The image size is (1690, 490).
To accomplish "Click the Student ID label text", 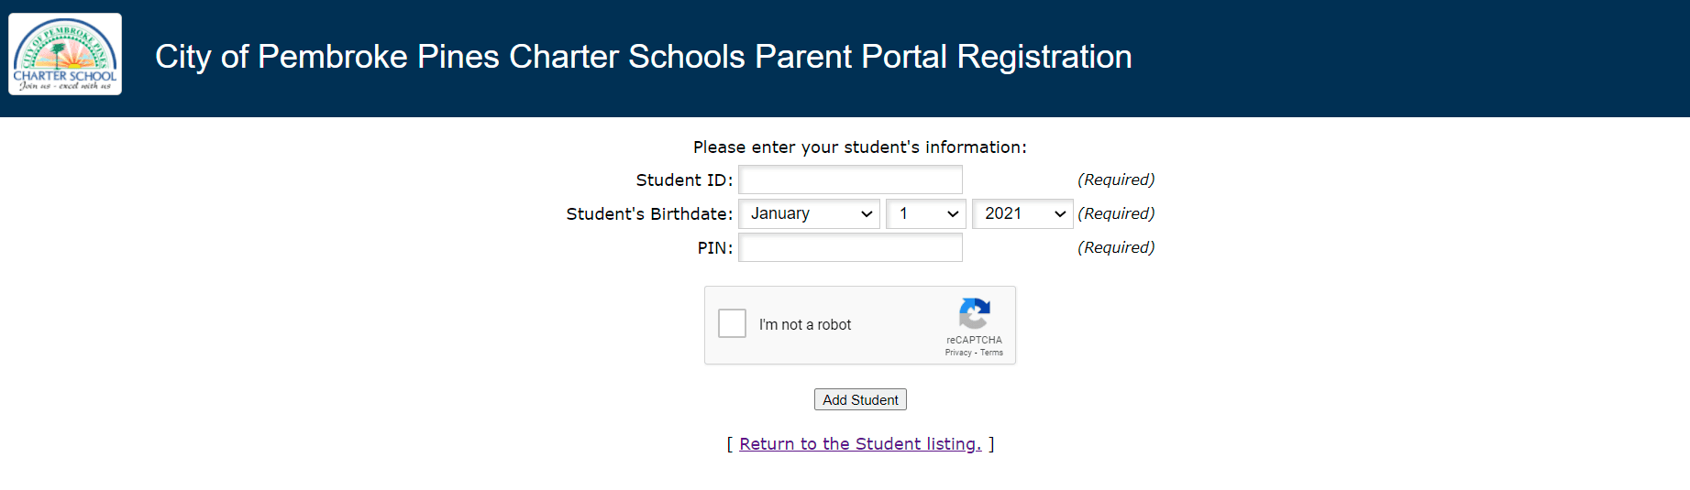I will (684, 180).
